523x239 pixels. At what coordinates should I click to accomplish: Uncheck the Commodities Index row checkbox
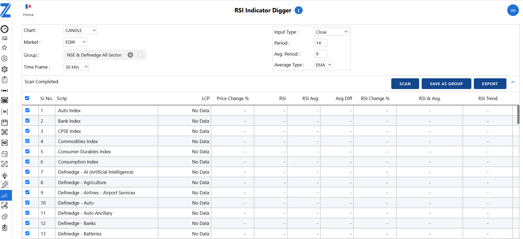[x=27, y=141]
